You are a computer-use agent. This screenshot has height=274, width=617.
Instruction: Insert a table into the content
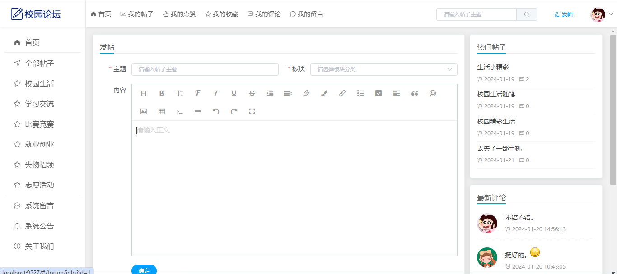(162, 111)
